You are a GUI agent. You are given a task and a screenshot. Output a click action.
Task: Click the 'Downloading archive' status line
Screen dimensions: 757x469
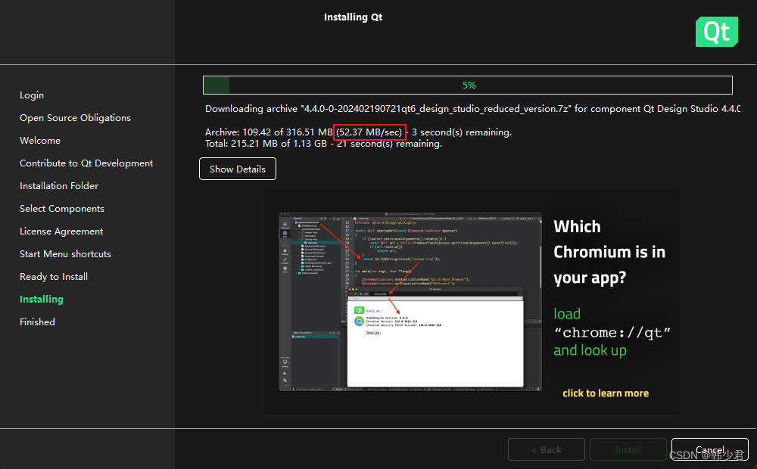tap(472, 109)
